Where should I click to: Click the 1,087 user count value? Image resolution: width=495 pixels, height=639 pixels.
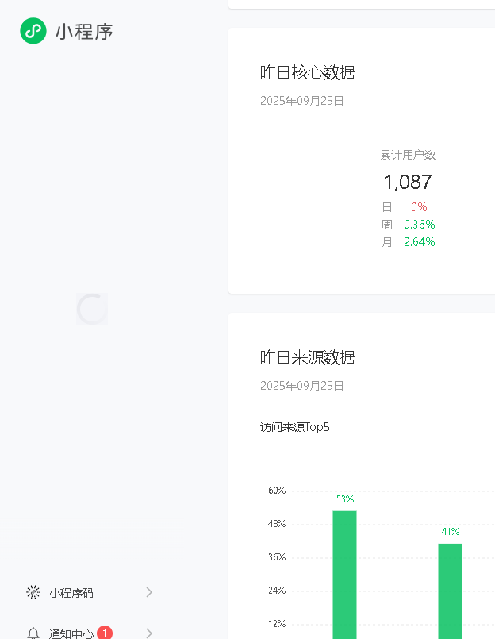point(408,182)
